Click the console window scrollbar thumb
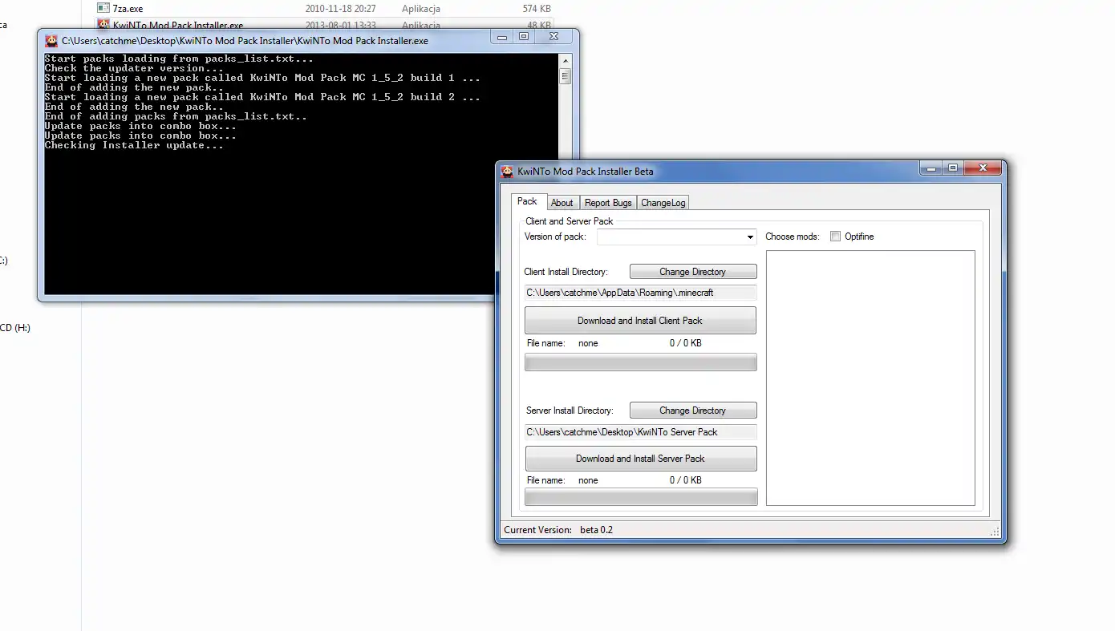 pyautogui.click(x=566, y=76)
